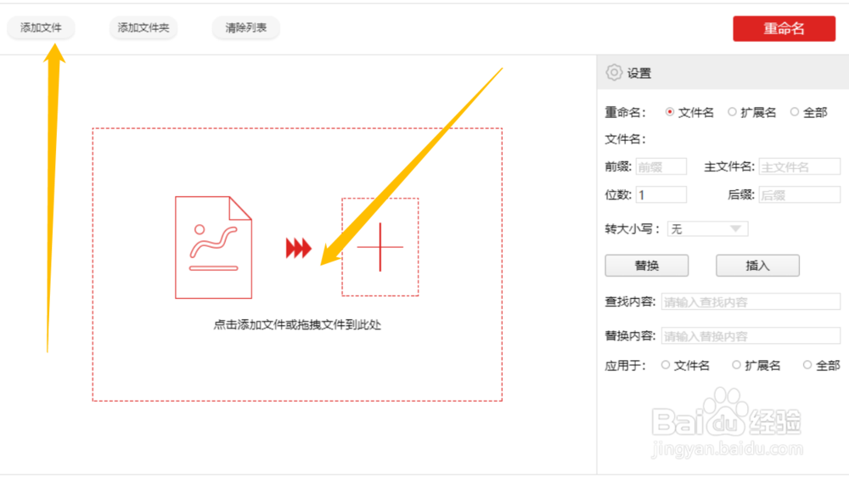Click the 添加文件 button
The width and height of the screenshot is (849, 478).
click(41, 28)
